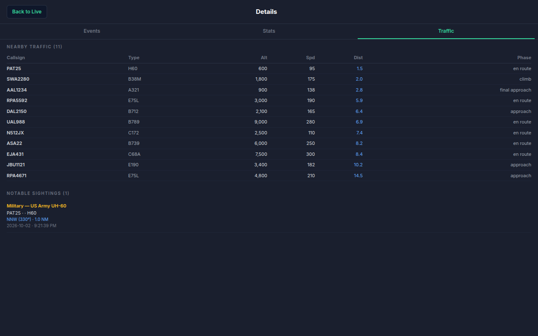Screen dimensions: 538x336
Task: Click the 300 speed value
Action: click(x=311, y=154)
